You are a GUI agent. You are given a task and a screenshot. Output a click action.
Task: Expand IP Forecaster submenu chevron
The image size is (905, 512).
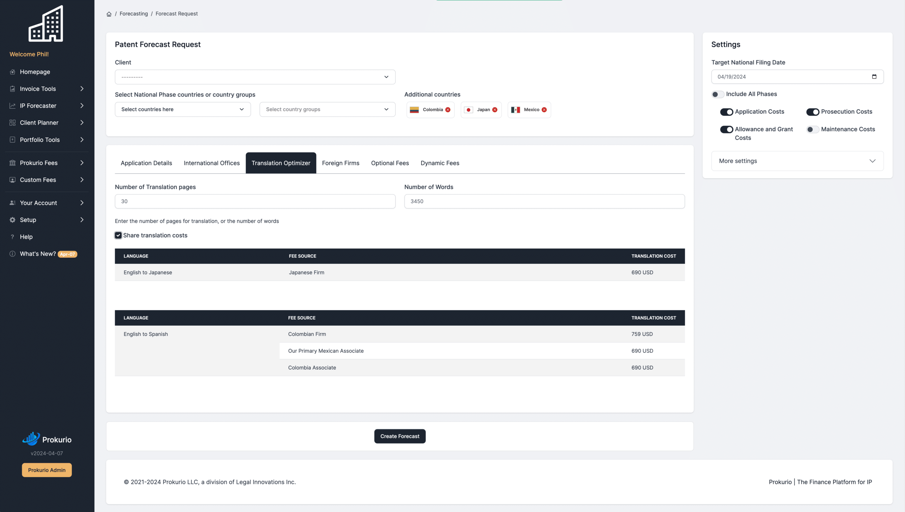82,106
